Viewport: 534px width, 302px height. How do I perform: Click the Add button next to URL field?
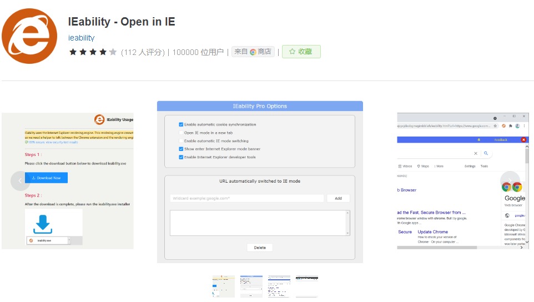338,198
